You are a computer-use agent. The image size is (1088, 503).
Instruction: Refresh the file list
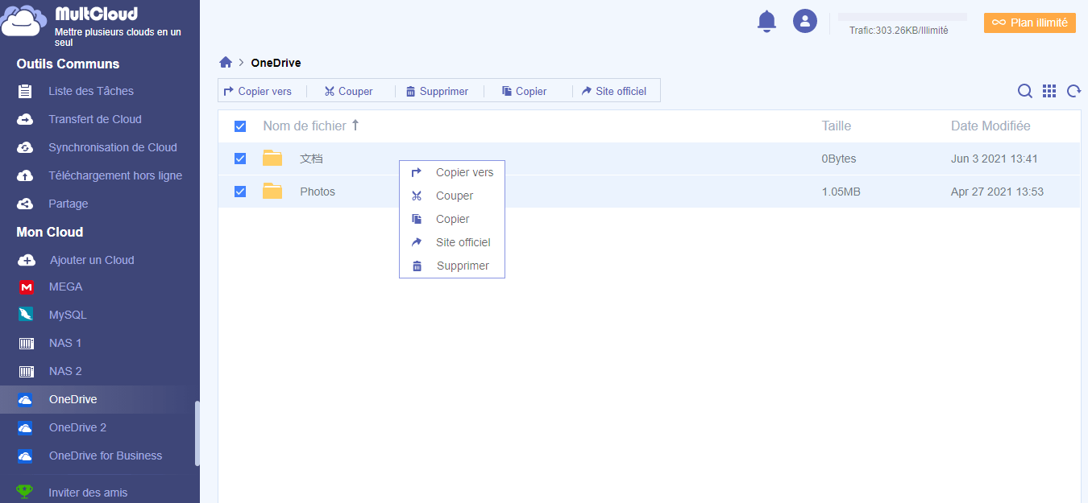1073,91
